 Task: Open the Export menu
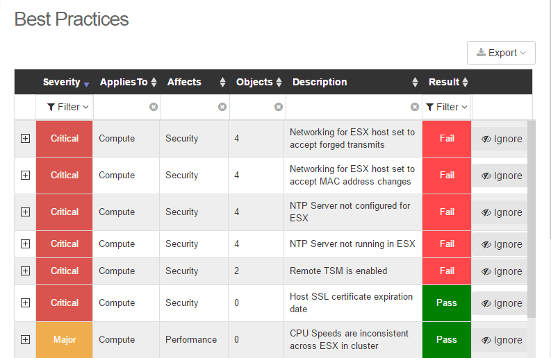point(501,53)
